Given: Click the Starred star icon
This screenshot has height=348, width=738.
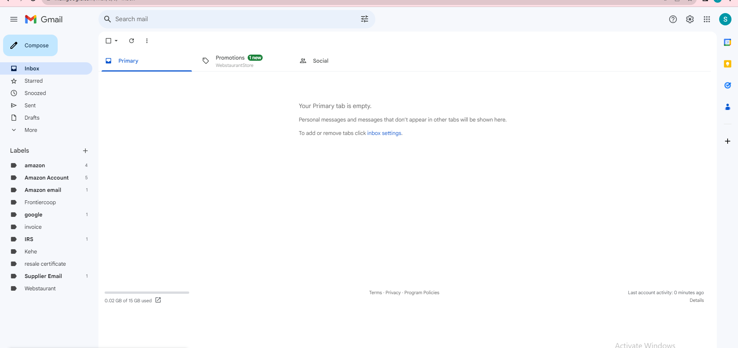Looking at the screenshot, I should pyautogui.click(x=14, y=81).
